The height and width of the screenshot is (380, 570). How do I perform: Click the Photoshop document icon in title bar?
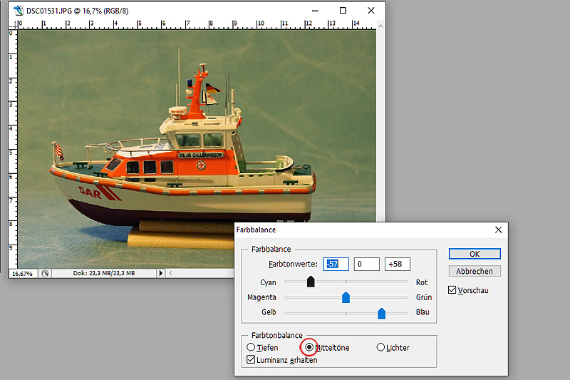[19, 11]
